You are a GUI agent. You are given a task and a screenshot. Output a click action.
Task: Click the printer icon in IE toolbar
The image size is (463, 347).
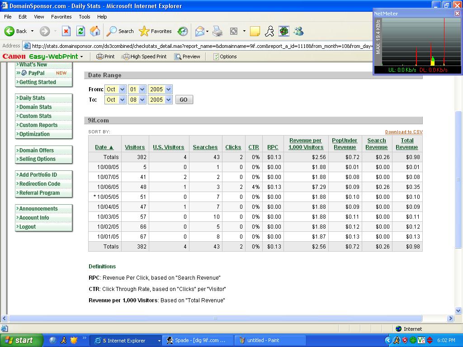point(217,31)
